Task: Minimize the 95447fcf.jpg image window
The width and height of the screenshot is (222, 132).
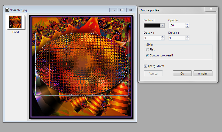Action: click(x=113, y=10)
